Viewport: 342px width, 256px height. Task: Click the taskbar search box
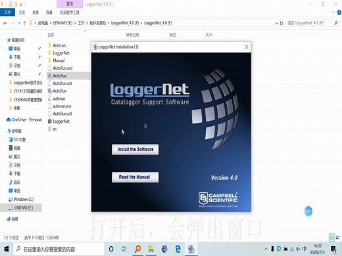click(x=59, y=249)
